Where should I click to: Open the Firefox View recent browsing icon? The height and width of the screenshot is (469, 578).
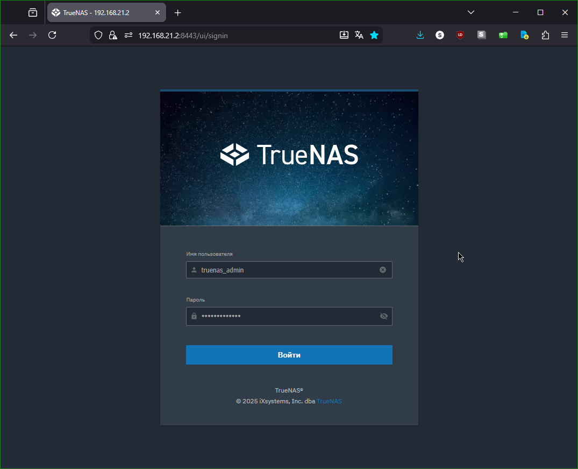pyautogui.click(x=33, y=13)
